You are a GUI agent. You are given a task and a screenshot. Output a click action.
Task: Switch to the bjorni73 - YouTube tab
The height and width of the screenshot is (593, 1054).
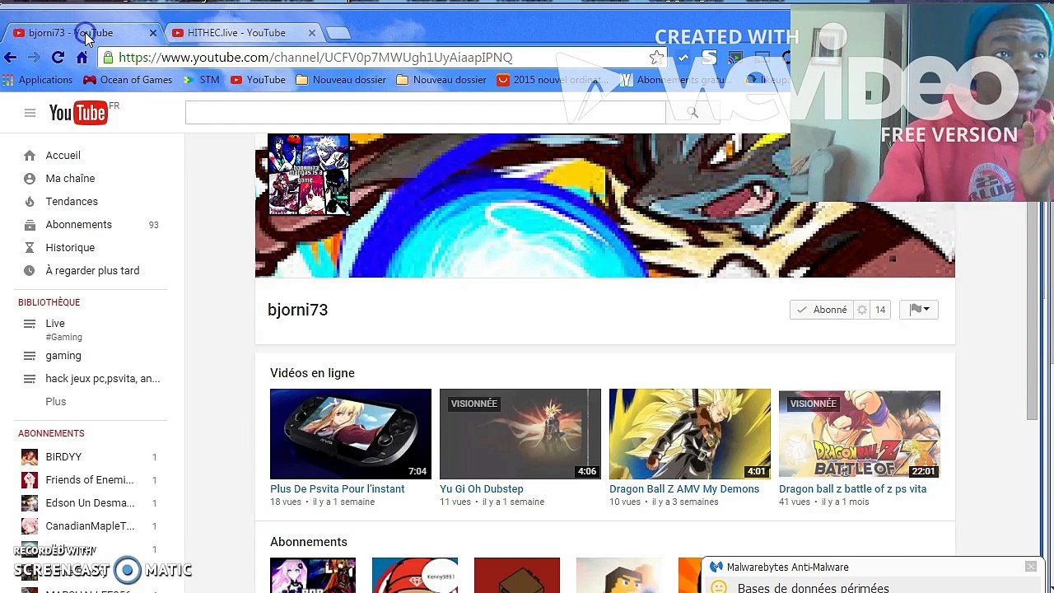pos(81,33)
